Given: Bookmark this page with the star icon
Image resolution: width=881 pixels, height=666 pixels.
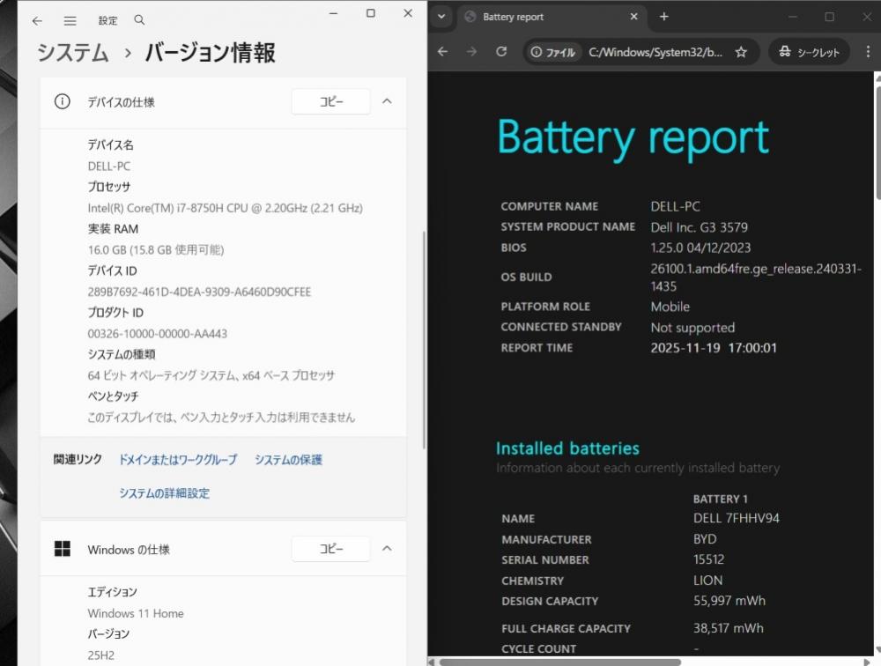Looking at the screenshot, I should (741, 52).
